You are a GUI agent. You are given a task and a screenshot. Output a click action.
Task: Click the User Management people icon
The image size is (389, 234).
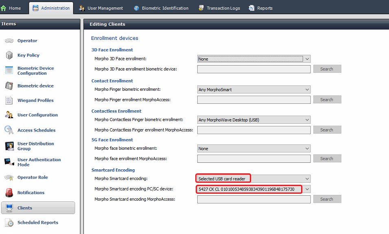pos(82,8)
